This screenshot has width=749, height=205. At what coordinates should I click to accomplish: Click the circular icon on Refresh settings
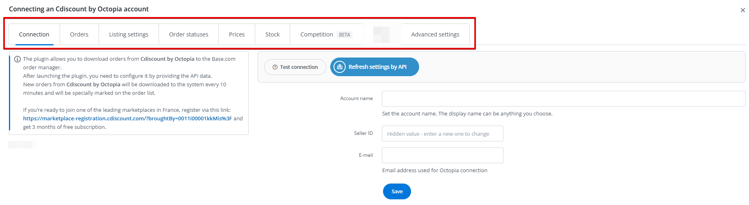(340, 67)
